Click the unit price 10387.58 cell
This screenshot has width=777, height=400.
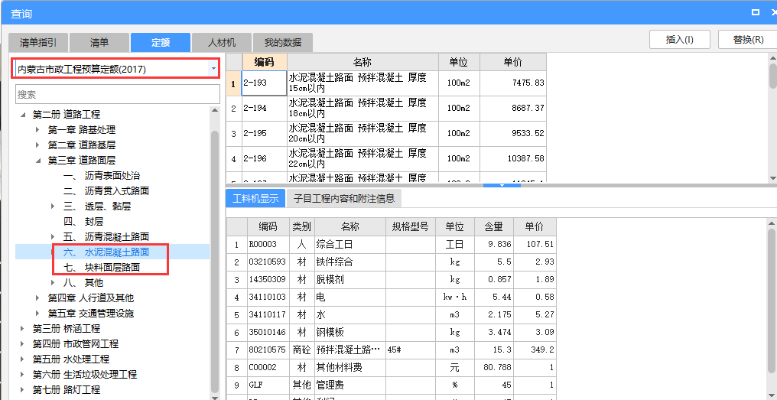point(513,159)
